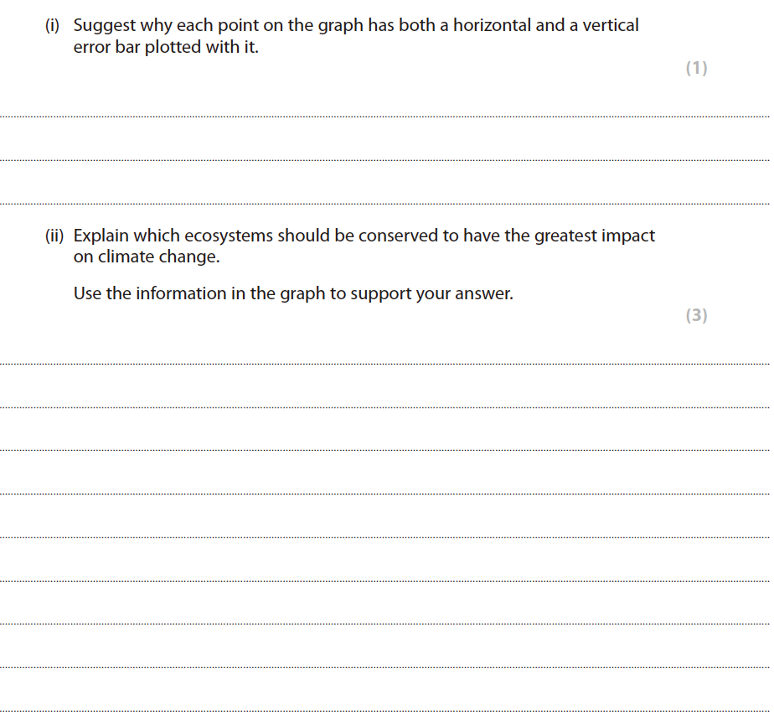This screenshot has height=726, width=774.
Task: Click the fifth answer line under question (ii)
Action: 385,537
